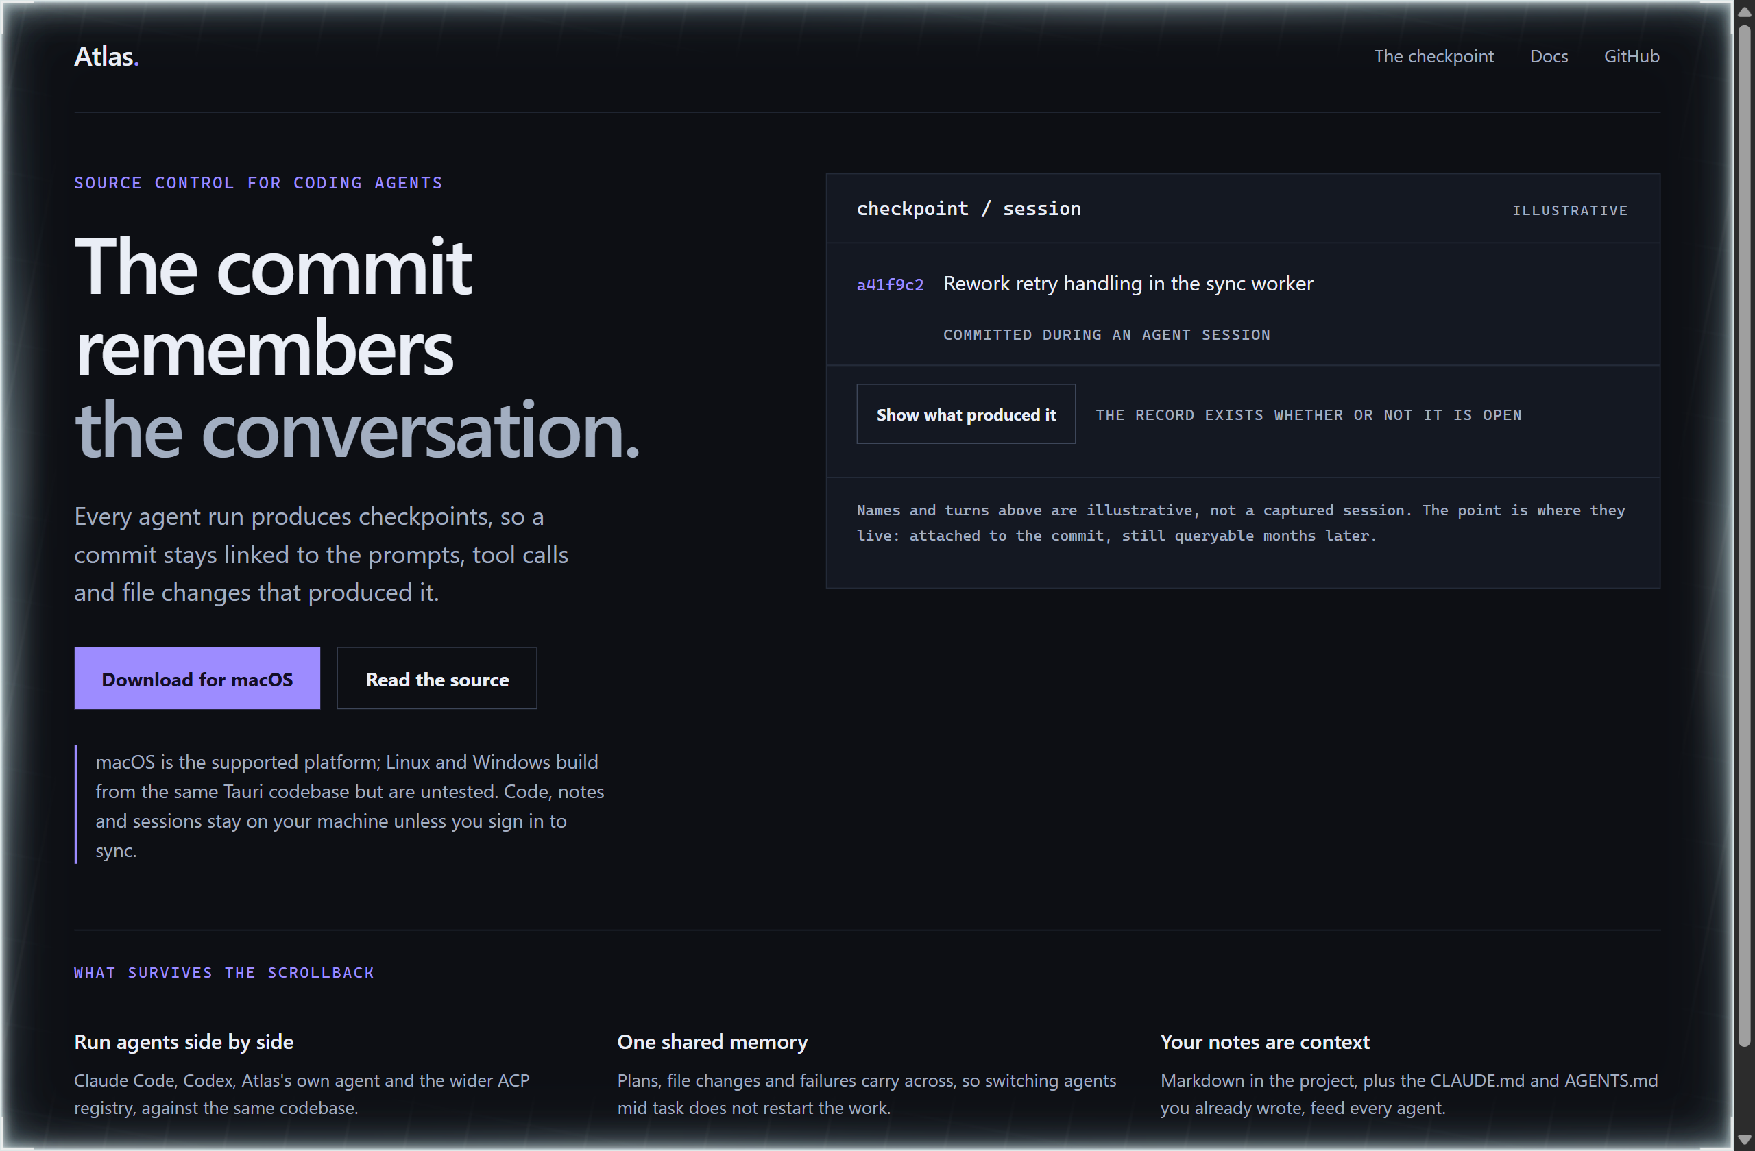Screen dimensions: 1755x1151
Task: Click the vertical scrollbar thumb
Action: 1744,536
